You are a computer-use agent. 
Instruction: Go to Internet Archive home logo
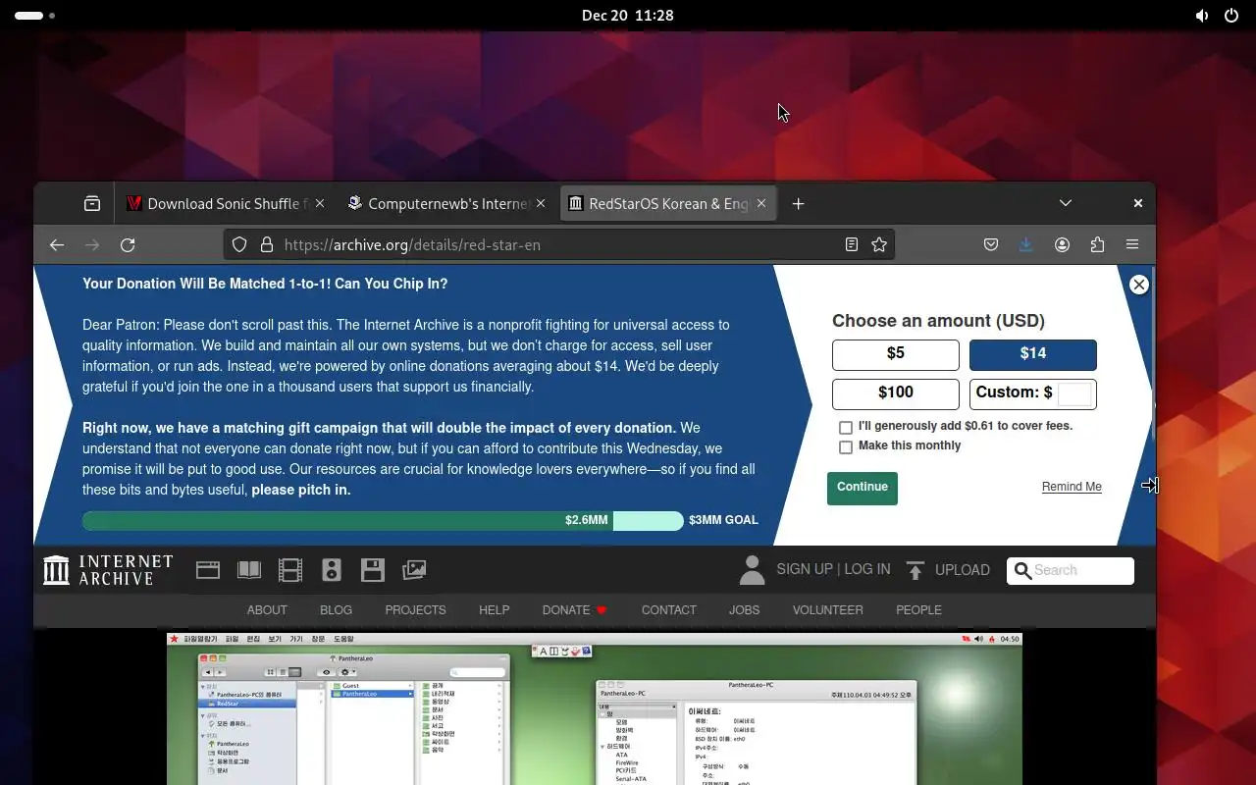(x=108, y=570)
